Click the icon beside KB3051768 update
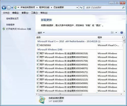127x106 pixels. coord(38,61)
